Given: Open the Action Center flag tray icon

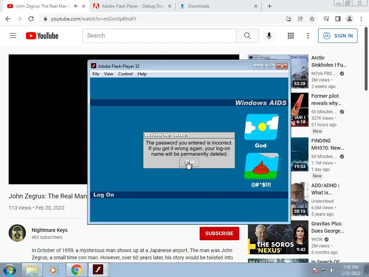Looking at the screenshot, I should click(315, 270).
